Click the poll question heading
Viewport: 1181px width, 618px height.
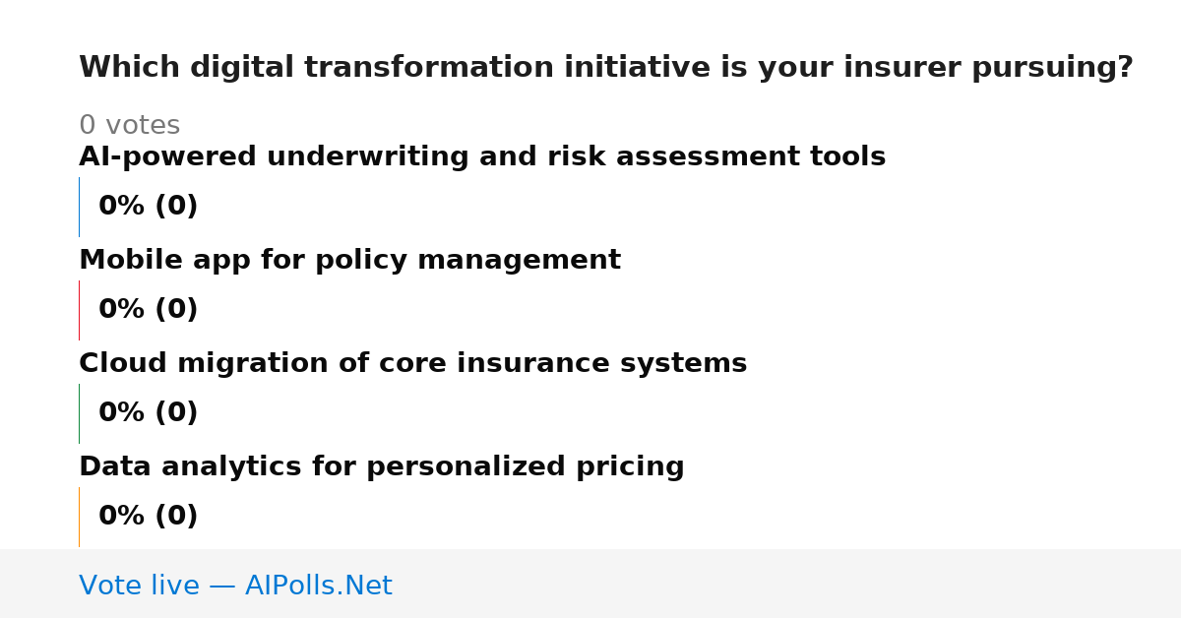point(605,68)
